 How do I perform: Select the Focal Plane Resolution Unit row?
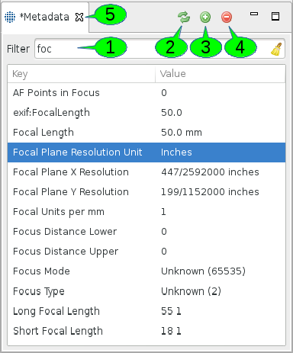click(146, 152)
